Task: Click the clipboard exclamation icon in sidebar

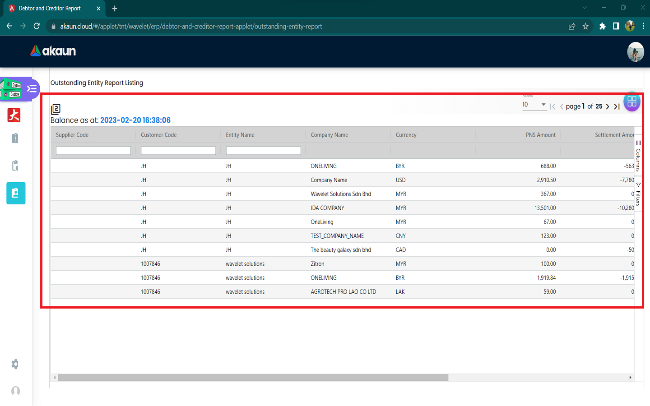Action: [15, 138]
